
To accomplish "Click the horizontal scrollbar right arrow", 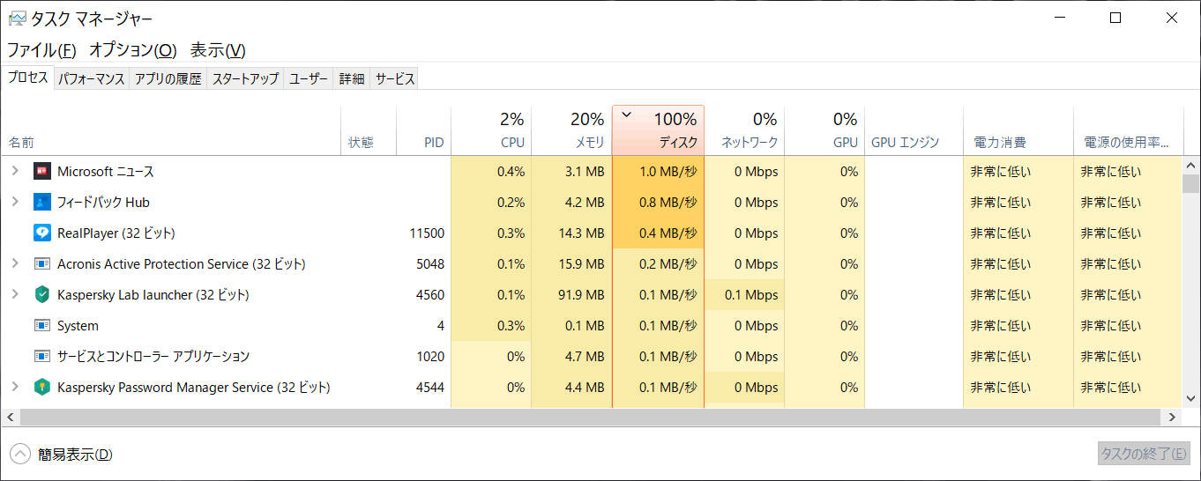I will pos(1173,417).
